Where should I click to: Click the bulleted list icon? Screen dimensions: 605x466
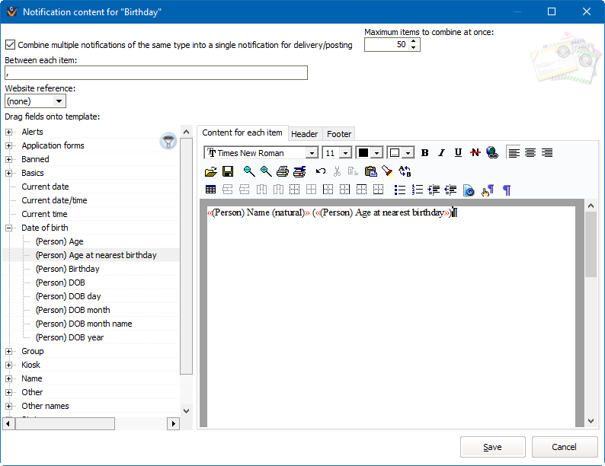click(400, 190)
